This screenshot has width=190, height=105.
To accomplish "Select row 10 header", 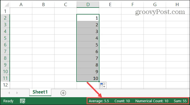I will click(5, 71).
